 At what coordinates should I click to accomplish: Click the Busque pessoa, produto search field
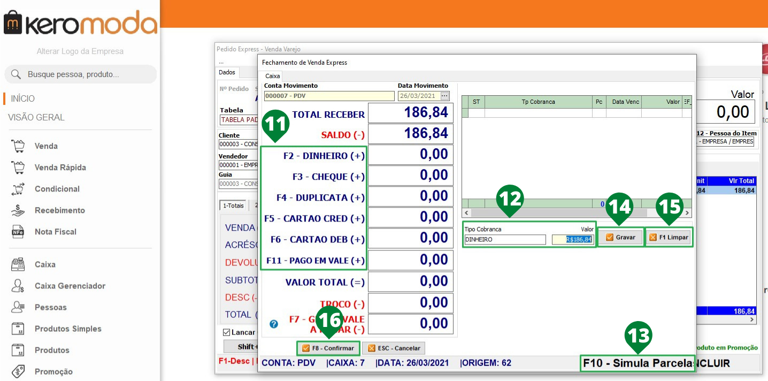tap(80, 74)
